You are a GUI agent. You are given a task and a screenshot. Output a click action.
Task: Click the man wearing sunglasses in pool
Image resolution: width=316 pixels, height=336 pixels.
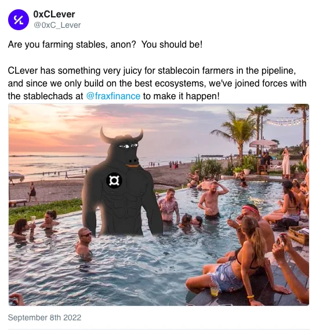tap(84, 241)
